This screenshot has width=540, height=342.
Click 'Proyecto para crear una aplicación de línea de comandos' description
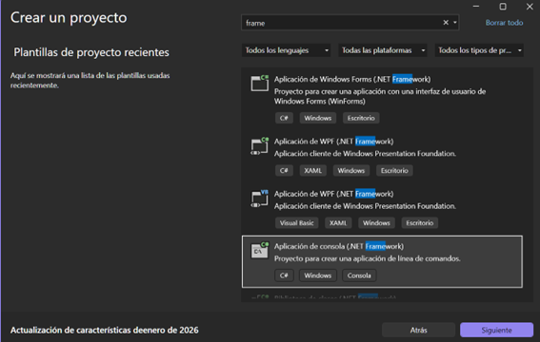coord(367,258)
